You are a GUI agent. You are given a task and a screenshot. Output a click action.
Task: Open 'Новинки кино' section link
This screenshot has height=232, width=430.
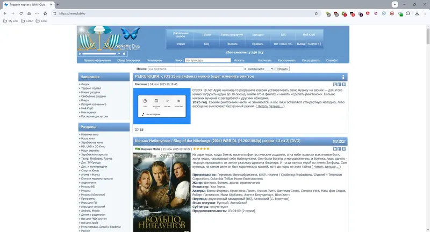click(x=89, y=134)
